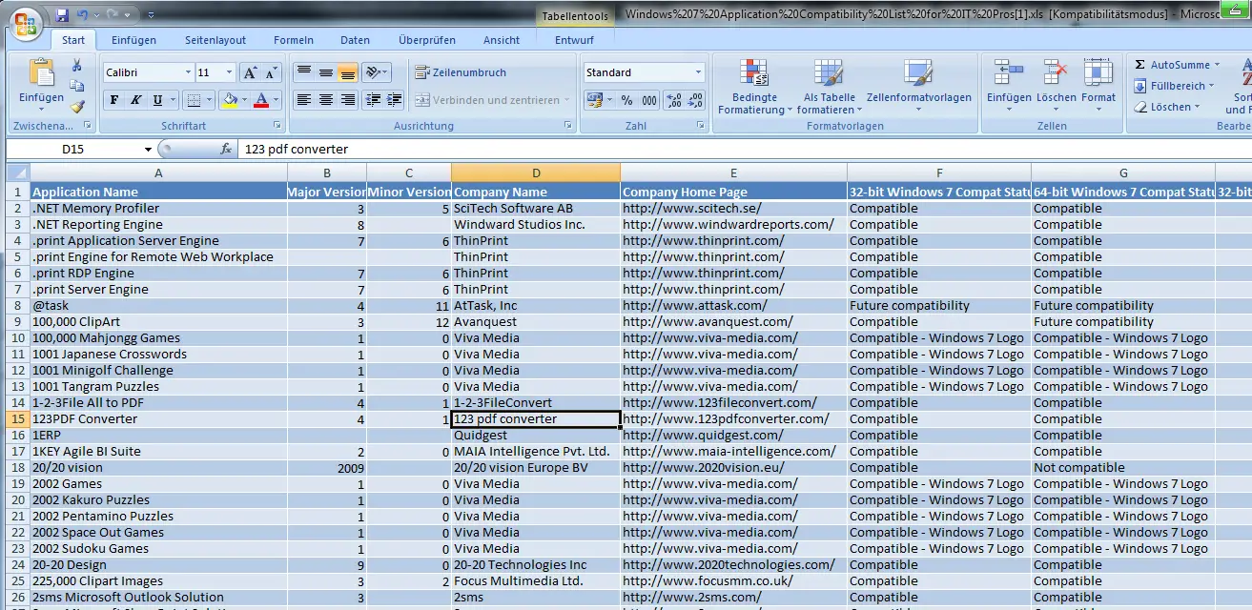
Task: Click the yellow fill color bucket
Action: pos(229,100)
